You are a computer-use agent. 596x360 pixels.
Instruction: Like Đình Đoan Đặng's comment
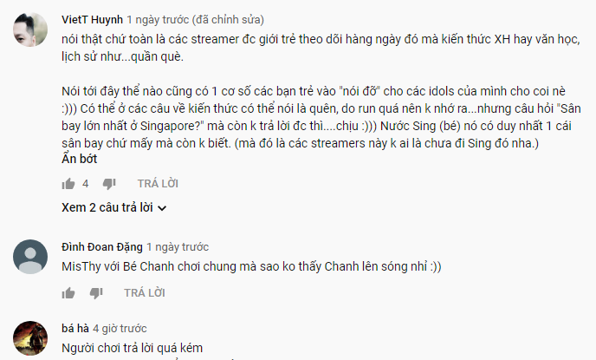click(68, 293)
